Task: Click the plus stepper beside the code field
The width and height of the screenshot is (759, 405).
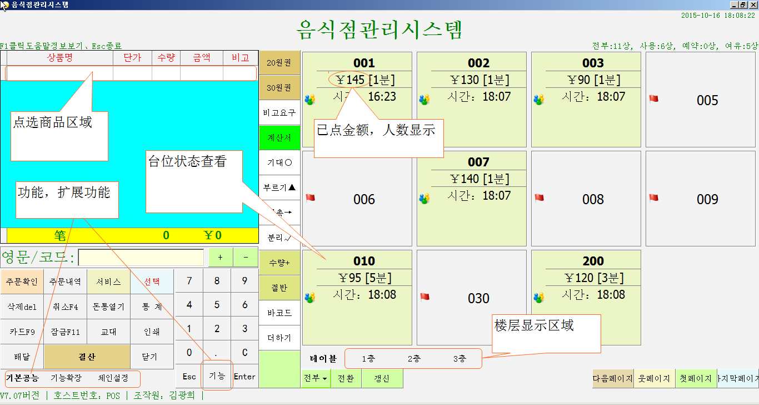Action: [219, 257]
